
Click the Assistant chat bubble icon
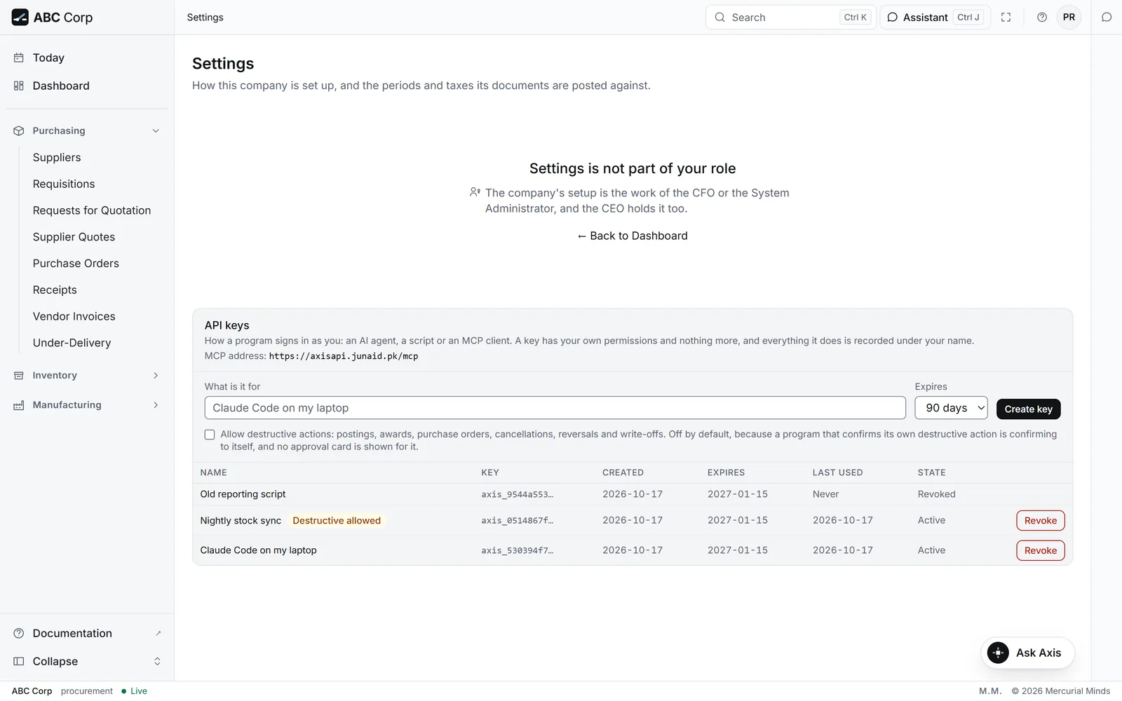[x=892, y=18]
